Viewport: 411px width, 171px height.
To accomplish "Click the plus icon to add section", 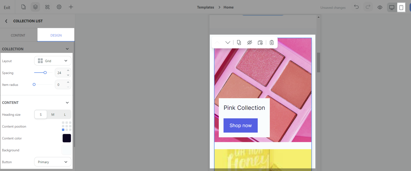I will [x=71, y=7].
